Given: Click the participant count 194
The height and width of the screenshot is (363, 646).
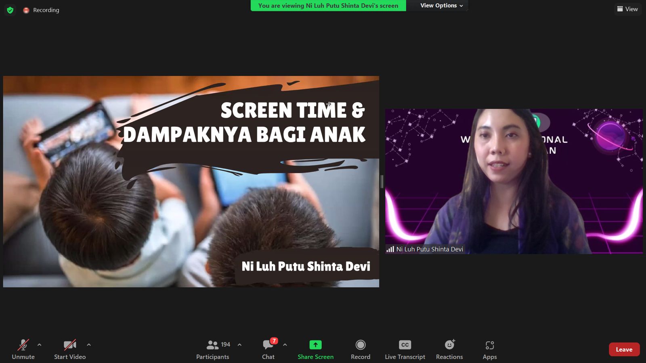Looking at the screenshot, I should click(x=226, y=344).
